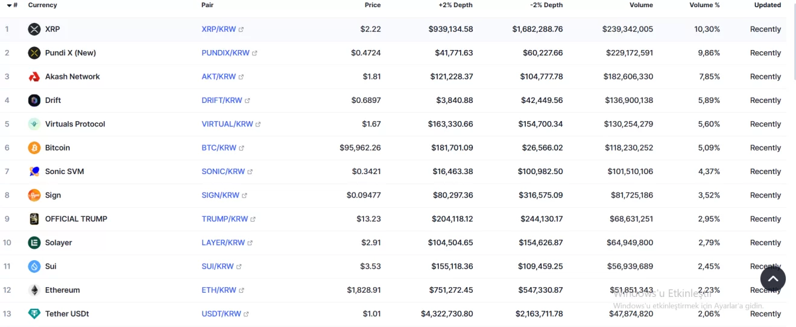Screen dimensions: 796x327
Task: Click the Solayer green logo icon
Action: click(34, 243)
